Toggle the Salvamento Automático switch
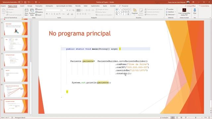The image size is (212, 119). pos(20,2)
